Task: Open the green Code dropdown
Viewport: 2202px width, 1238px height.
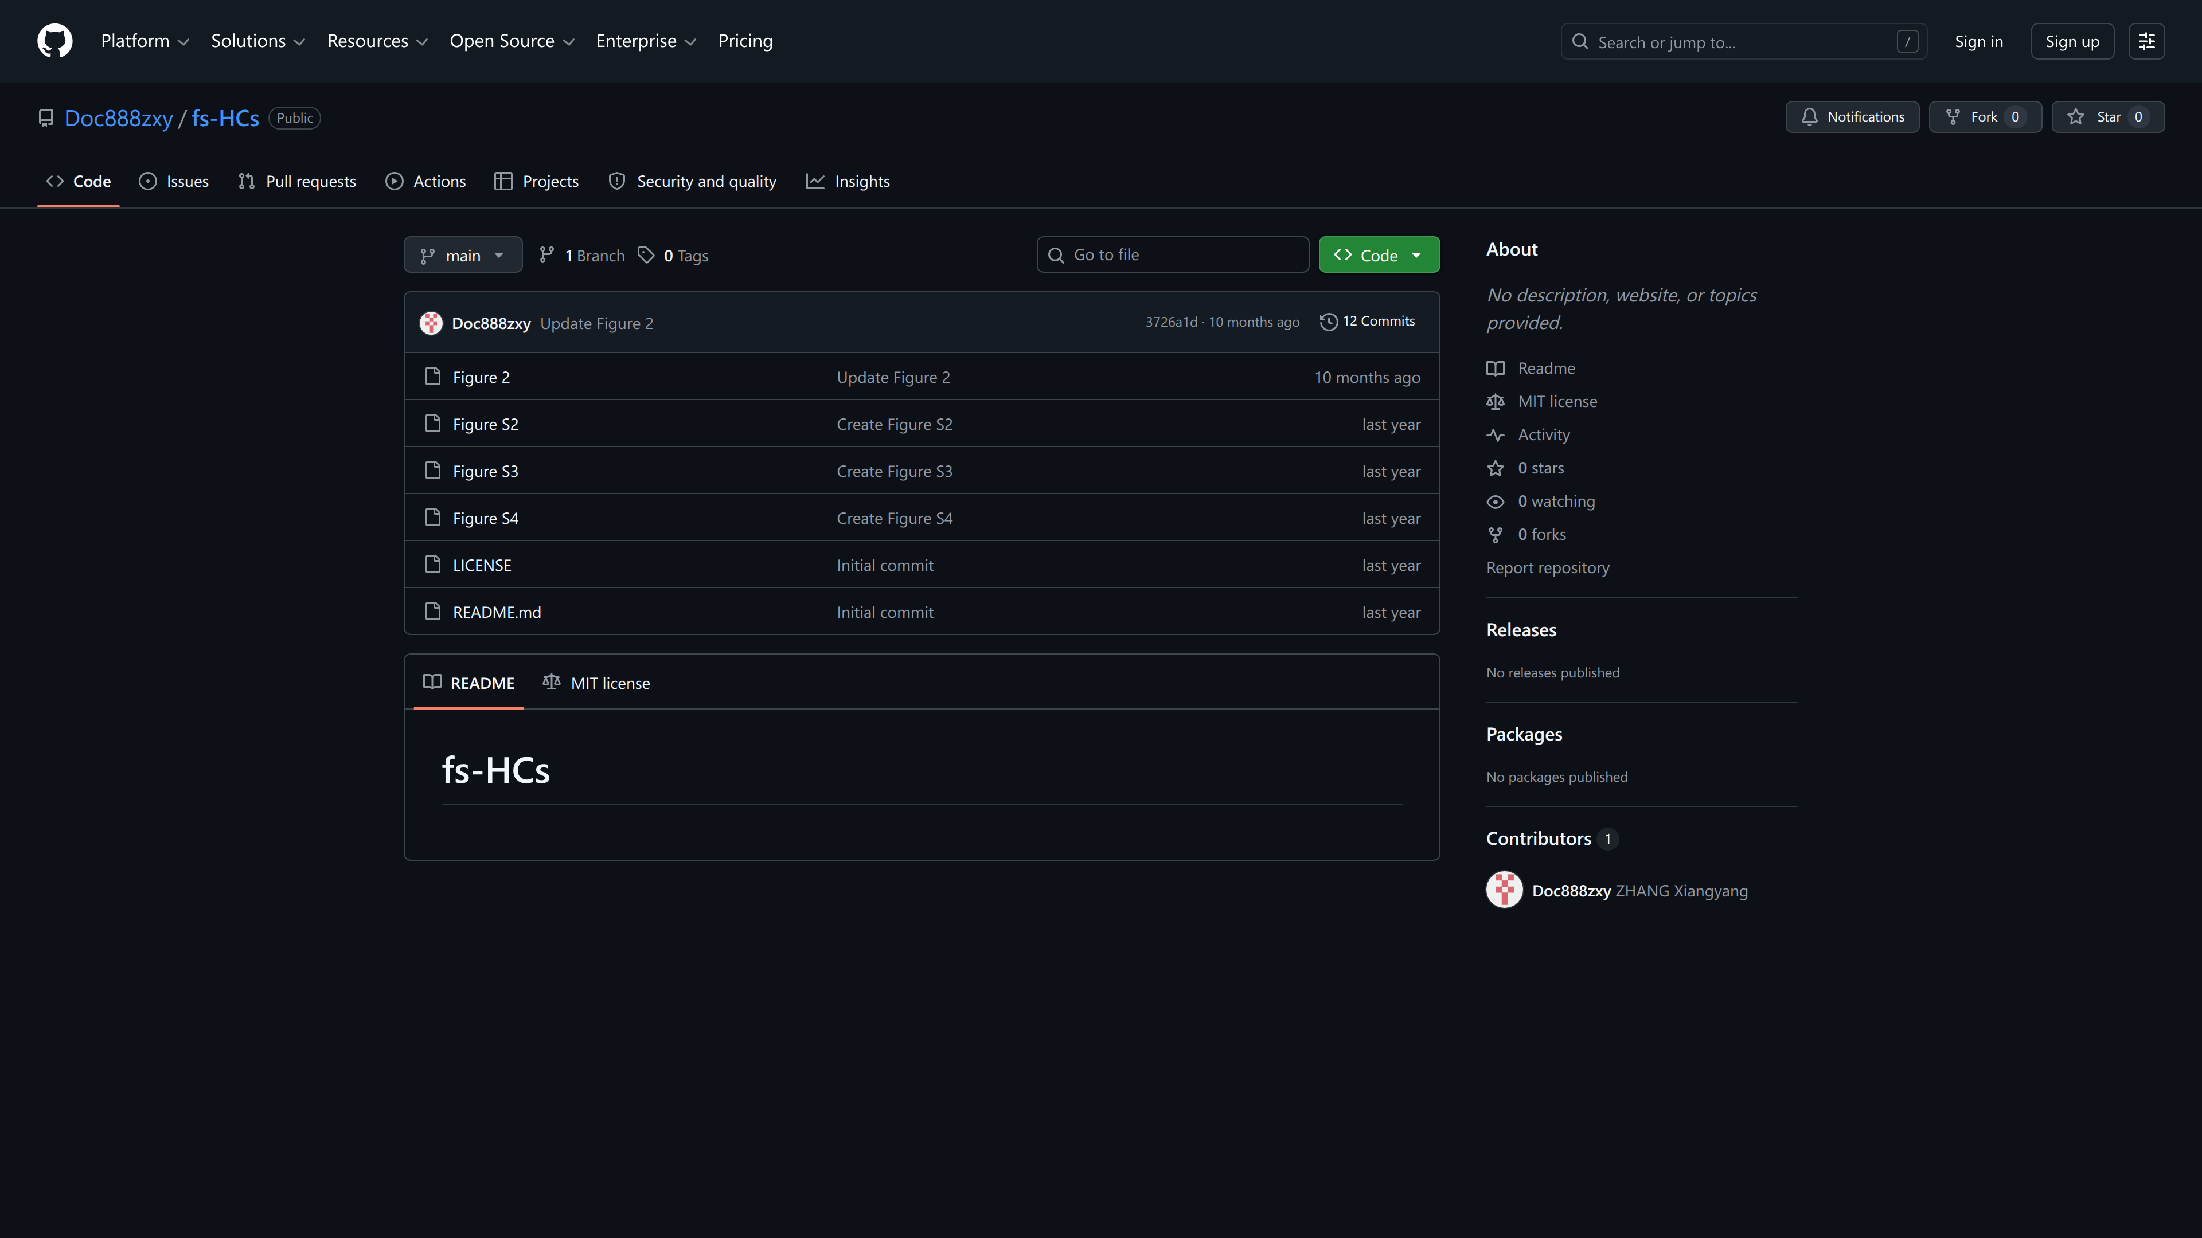Action: (x=1379, y=254)
